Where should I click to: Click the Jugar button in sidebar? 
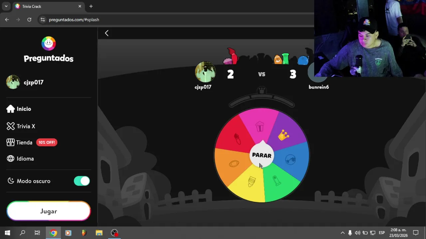(49, 211)
